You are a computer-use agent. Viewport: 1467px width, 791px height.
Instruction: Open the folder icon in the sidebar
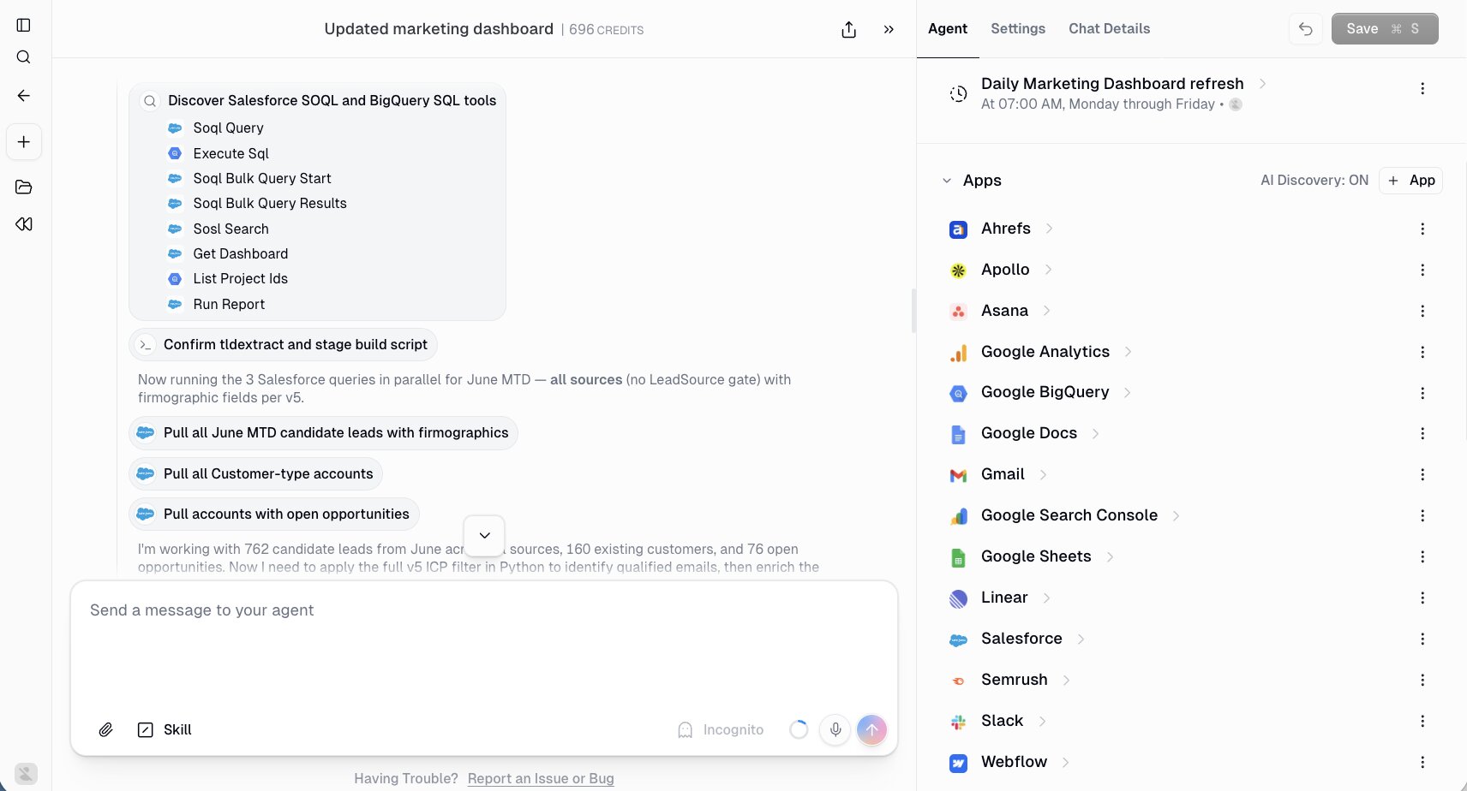click(24, 187)
